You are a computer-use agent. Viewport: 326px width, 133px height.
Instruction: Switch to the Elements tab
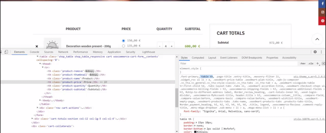coord(19,52)
